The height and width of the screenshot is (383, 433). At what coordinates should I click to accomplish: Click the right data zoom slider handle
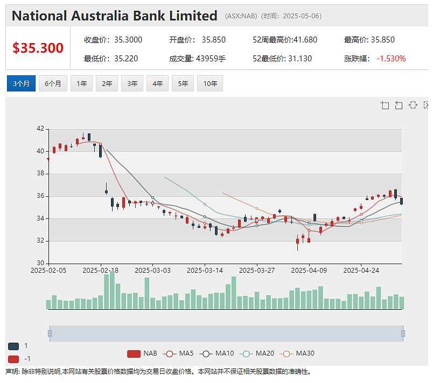[403, 334]
